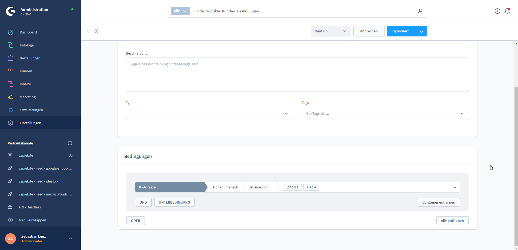Change the 'Ist eine von' operator
Screen dimensions: 518x250
click(259, 187)
